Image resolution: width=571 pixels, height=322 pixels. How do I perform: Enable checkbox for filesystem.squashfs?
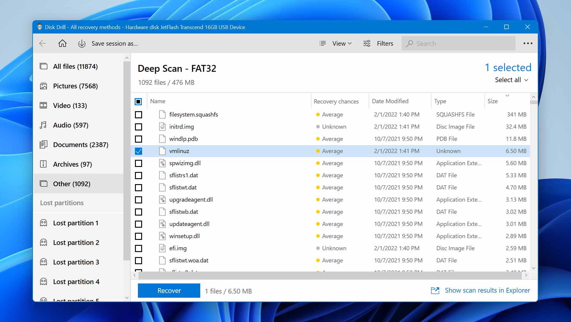(139, 114)
